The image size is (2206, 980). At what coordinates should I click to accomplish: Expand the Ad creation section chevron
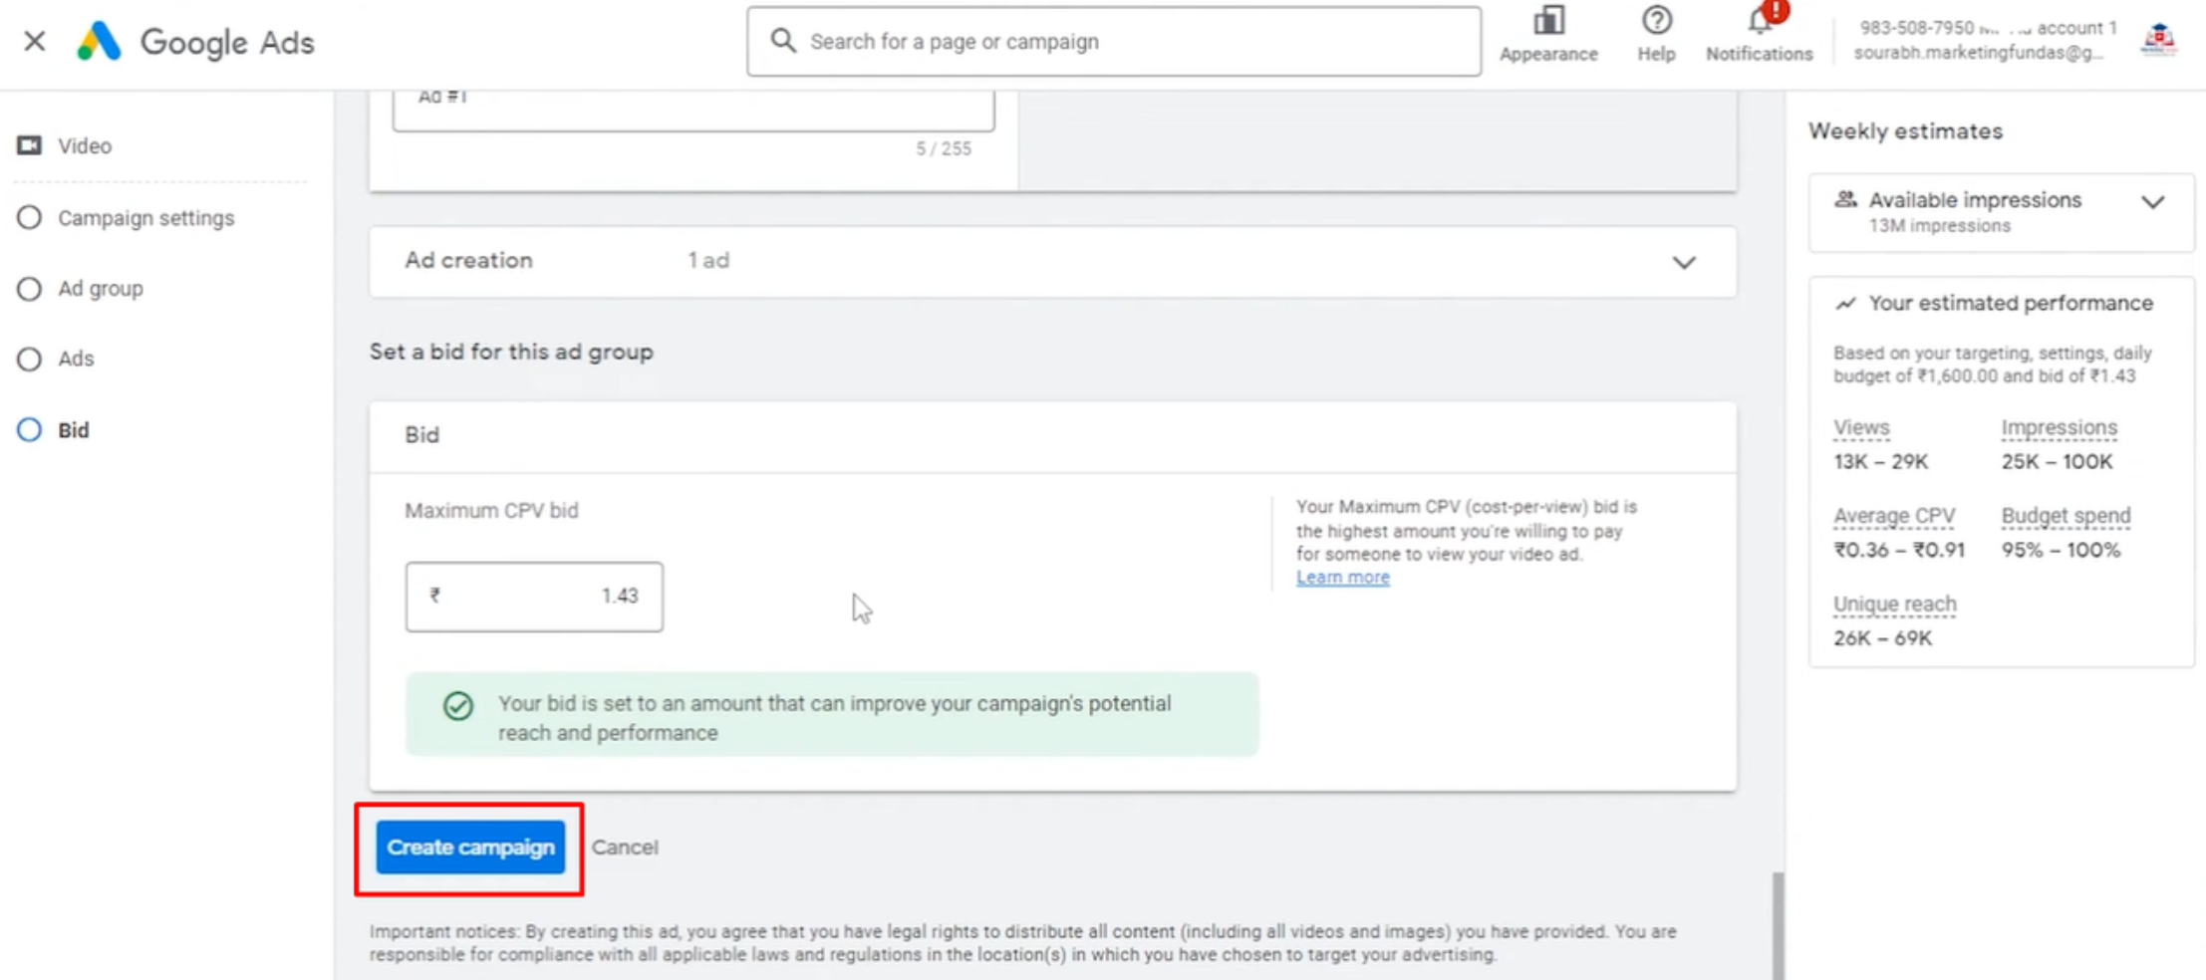[1684, 262]
